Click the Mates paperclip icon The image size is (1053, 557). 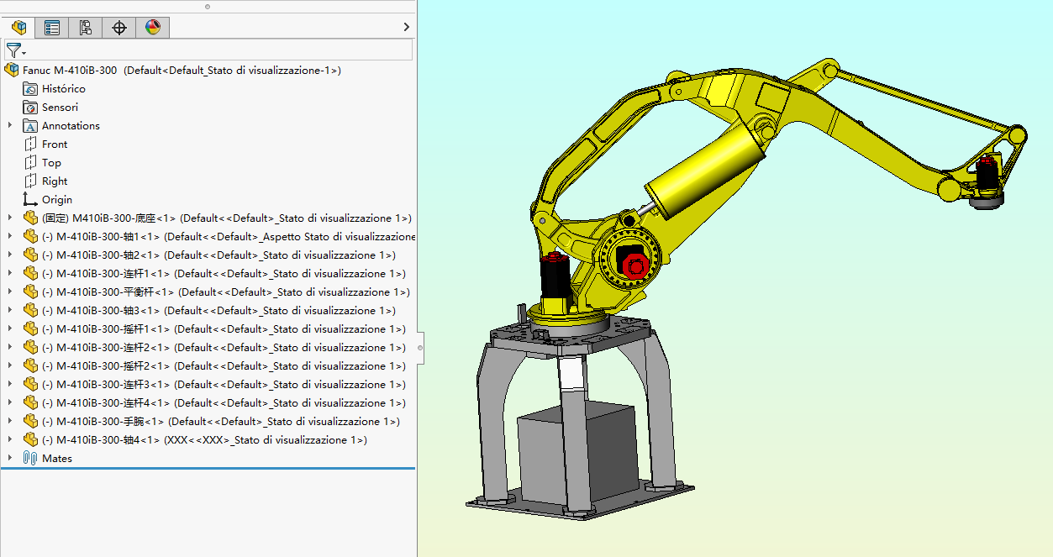click(x=30, y=459)
